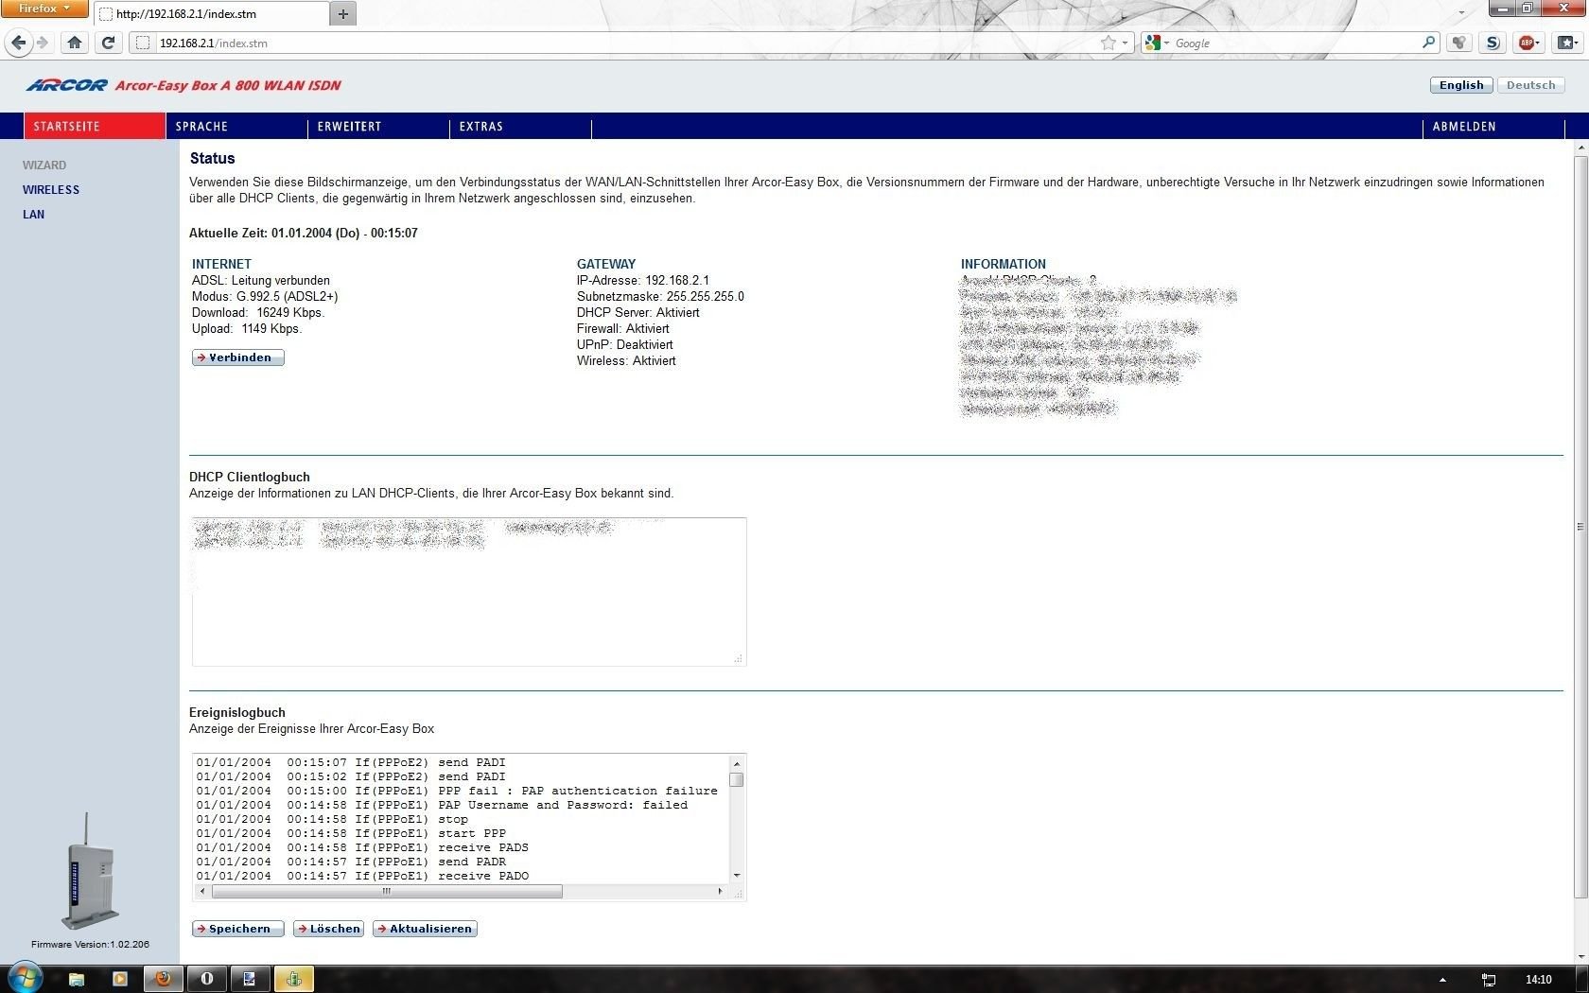Click the network icon in system tray
This screenshot has width=1589, height=993.
point(1489,980)
